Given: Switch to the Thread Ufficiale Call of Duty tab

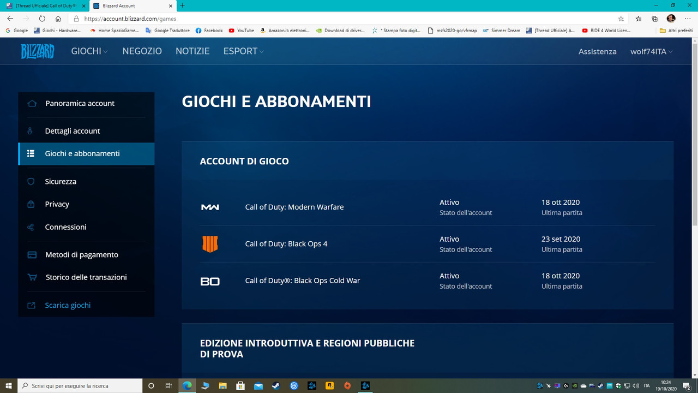Looking at the screenshot, I should [45, 5].
